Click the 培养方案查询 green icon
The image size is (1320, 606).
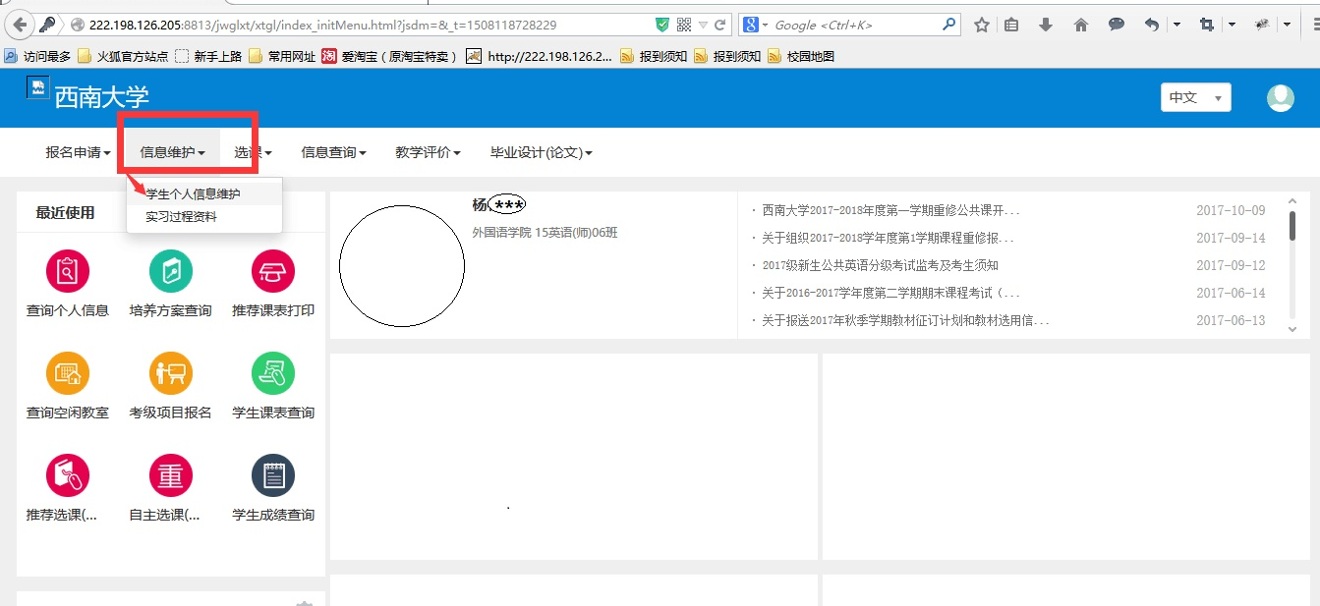pyautogui.click(x=170, y=271)
